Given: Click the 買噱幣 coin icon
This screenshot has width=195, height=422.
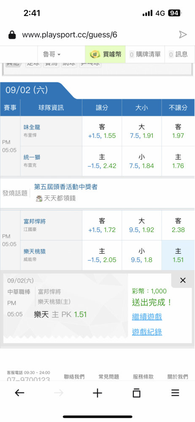Looking at the screenshot, I should coord(94,54).
